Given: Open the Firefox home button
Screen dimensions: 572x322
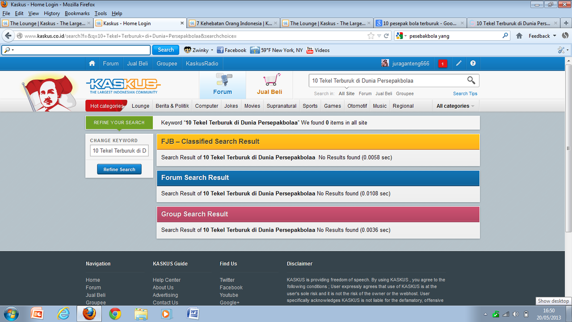Looking at the screenshot, I should 519,36.
